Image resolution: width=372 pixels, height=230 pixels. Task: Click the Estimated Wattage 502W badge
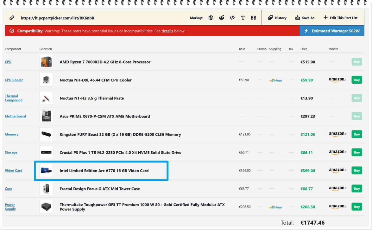point(331,31)
